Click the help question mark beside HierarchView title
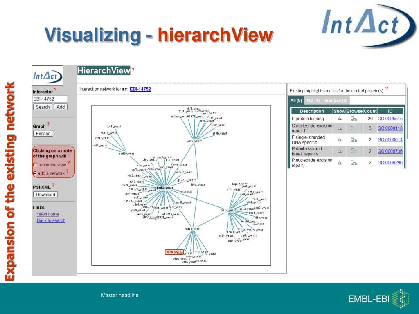Image resolution: width=419 pixels, height=314 pixels. pos(133,70)
